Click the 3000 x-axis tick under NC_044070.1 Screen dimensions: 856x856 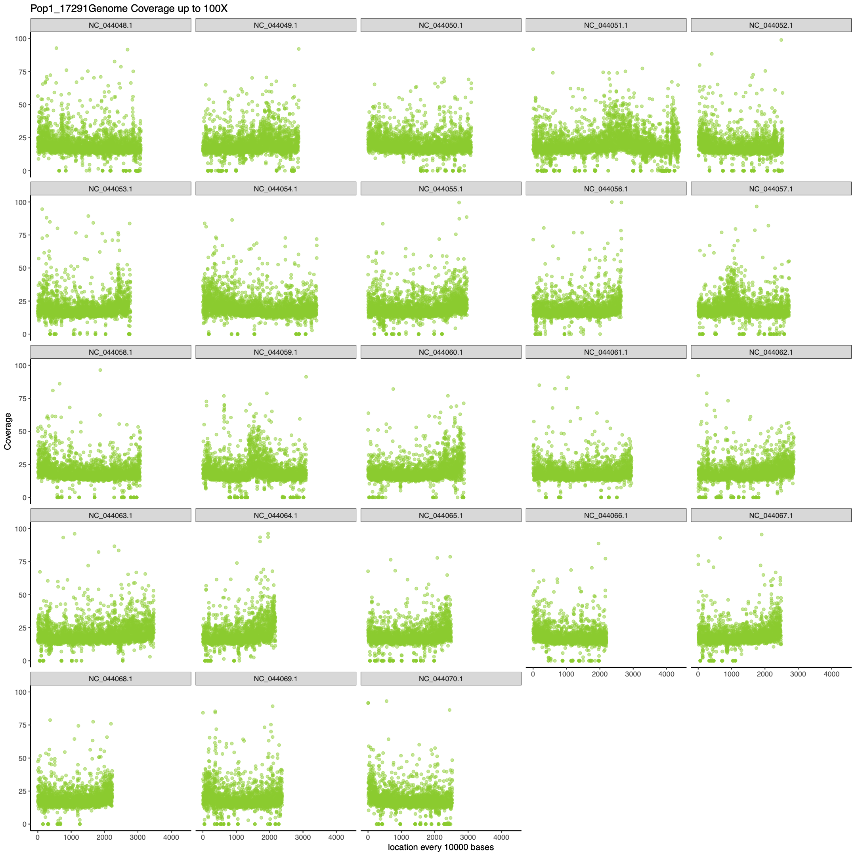pyautogui.click(x=468, y=837)
